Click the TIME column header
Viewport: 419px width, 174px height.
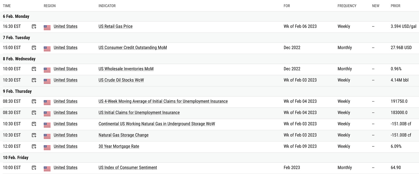pyautogui.click(x=7, y=6)
